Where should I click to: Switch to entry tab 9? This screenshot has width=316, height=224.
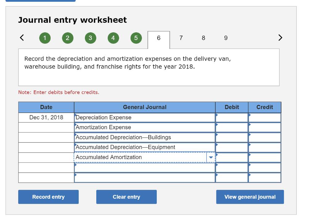point(226,38)
